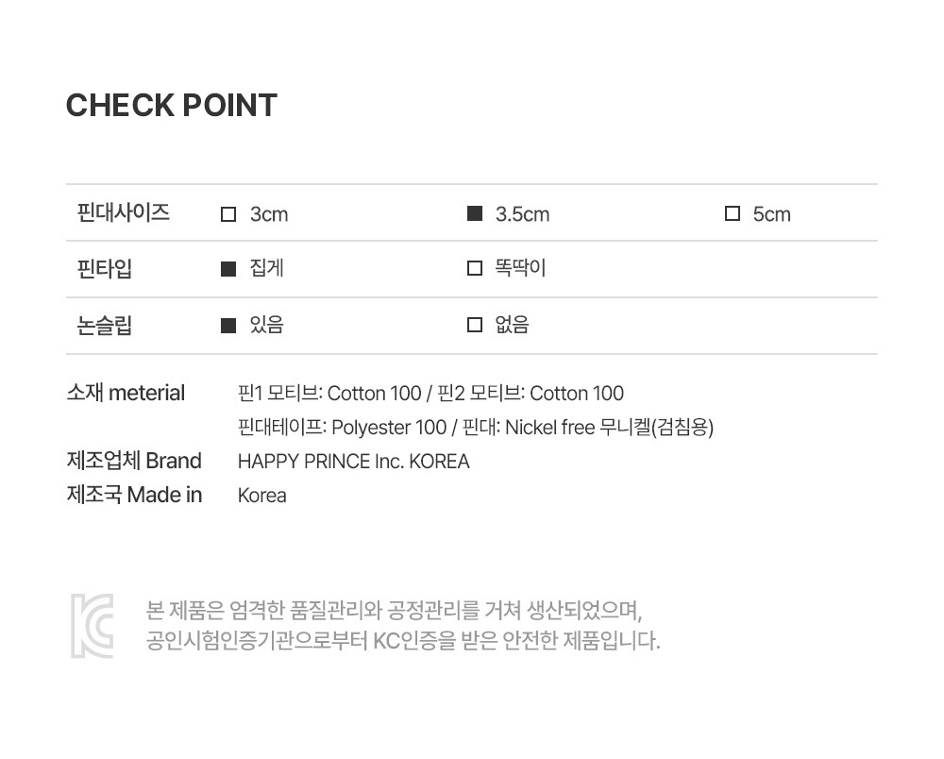Toggle the 3.5cm pin size checkbox
This screenshot has width=944, height=759.
475,214
